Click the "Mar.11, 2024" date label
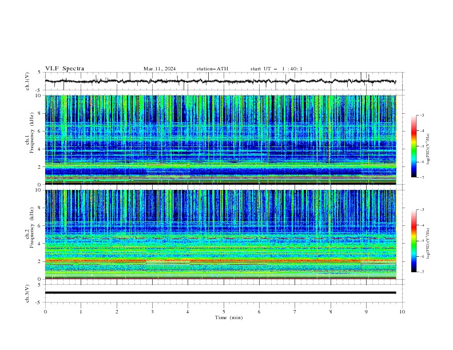Viewport: 453px width, 350px height. click(160, 69)
